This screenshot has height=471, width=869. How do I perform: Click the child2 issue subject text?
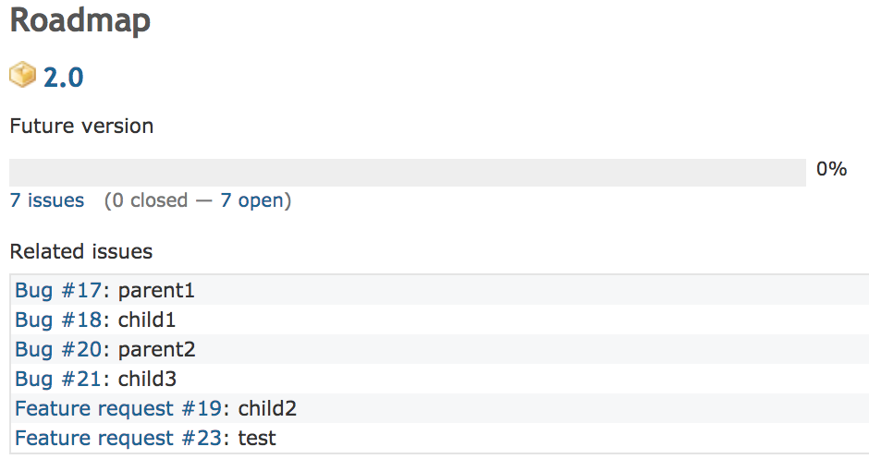click(267, 408)
